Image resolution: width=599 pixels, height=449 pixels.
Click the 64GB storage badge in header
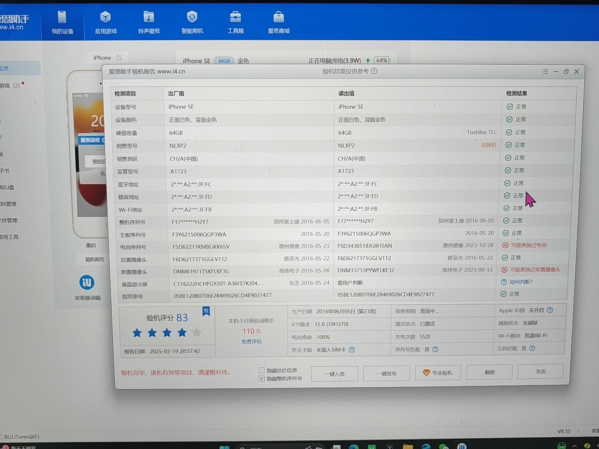point(224,61)
